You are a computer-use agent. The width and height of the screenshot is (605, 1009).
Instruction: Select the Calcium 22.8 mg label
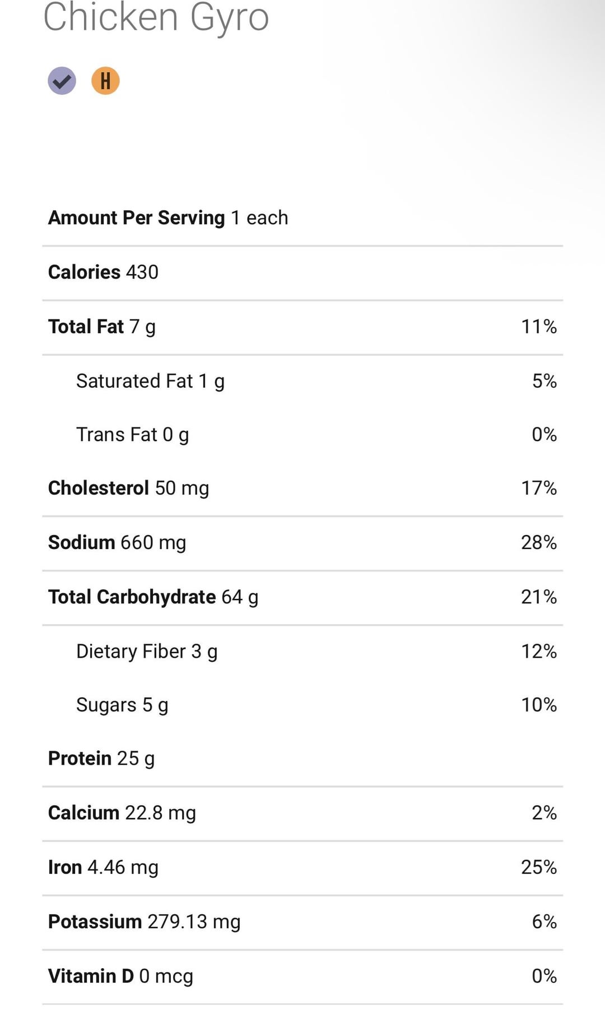(122, 813)
